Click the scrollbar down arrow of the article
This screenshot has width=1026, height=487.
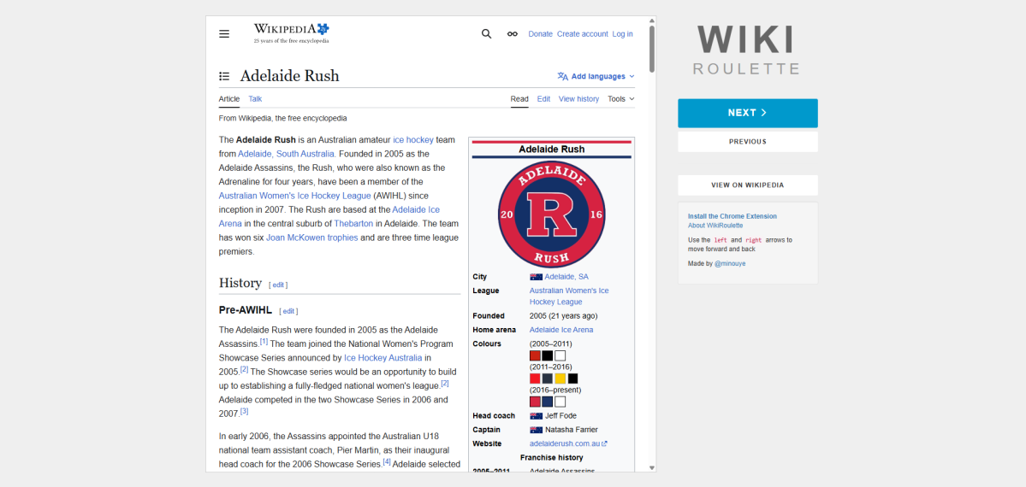(652, 467)
